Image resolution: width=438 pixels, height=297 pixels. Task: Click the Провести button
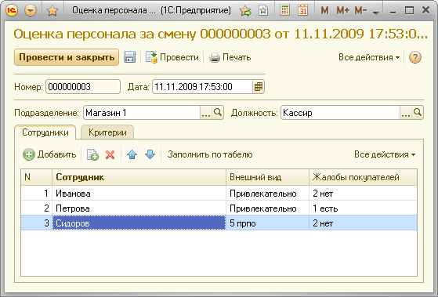click(172, 57)
